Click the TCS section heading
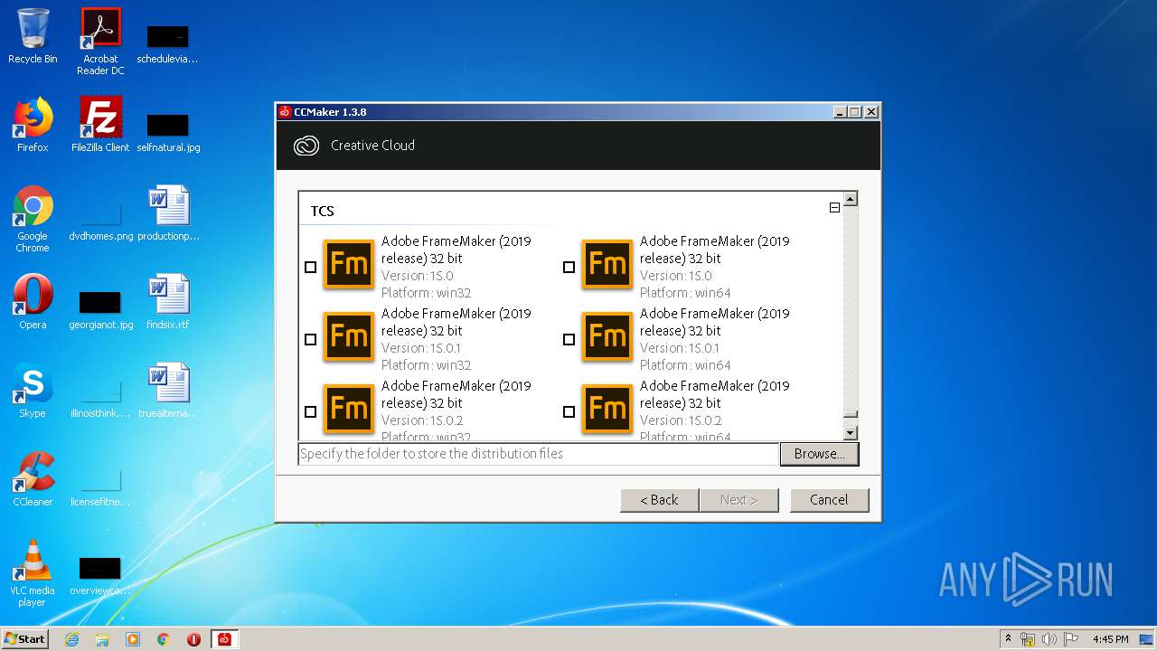The width and height of the screenshot is (1157, 651). point(323,212)
